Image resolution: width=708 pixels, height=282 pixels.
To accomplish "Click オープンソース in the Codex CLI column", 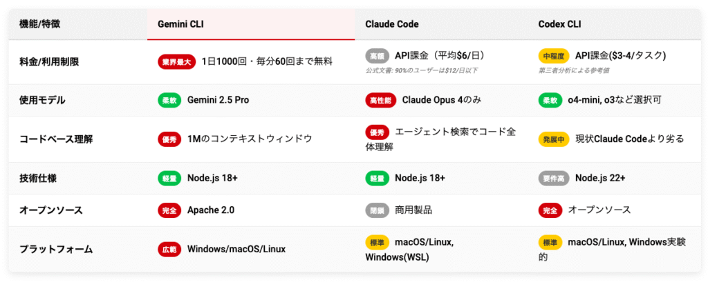I will (x=599, y=210).
